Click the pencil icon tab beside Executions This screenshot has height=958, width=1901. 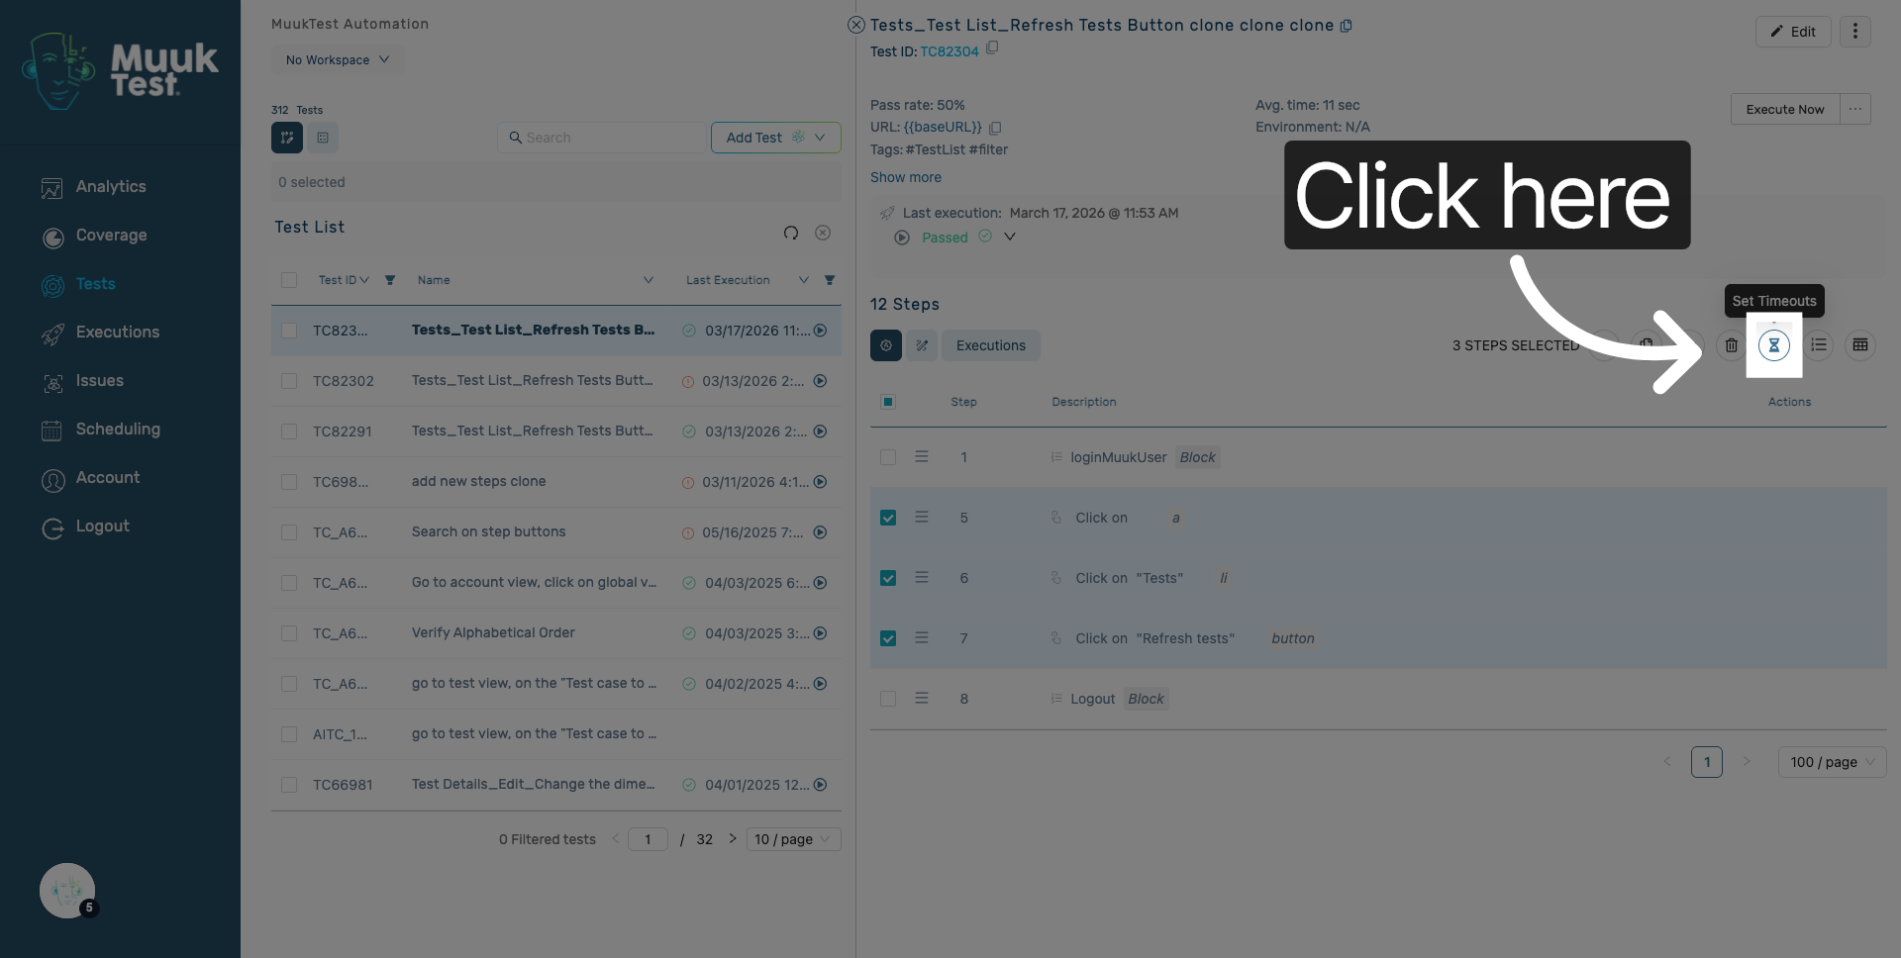click(922, 345)
